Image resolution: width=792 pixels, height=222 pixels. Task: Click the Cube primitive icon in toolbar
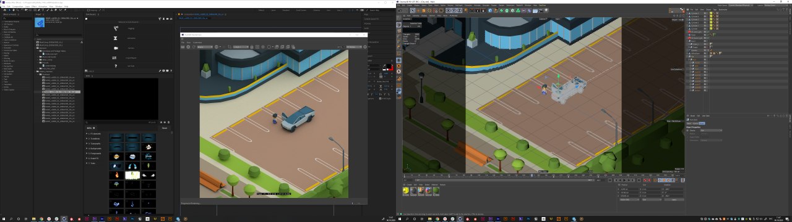coord(490,10)
